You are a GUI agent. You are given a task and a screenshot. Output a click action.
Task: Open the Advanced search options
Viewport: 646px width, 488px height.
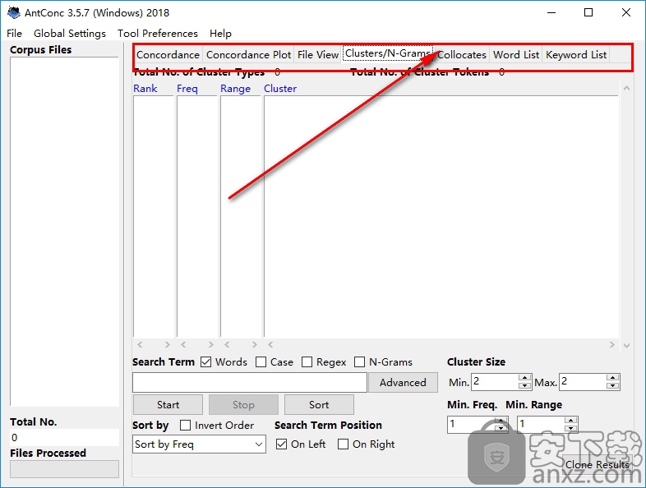(403, 383)
